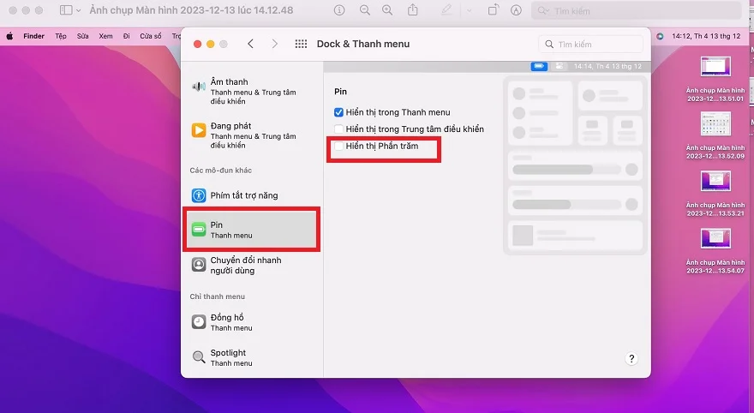This screenshot has width=754, height=413.
Task: Click the Preview window title Ảnh chụp Màn hình
Action: coord(191,10)
